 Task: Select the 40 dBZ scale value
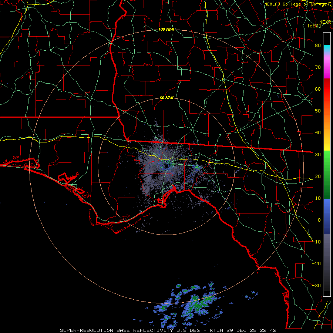(x=318, y=133)
